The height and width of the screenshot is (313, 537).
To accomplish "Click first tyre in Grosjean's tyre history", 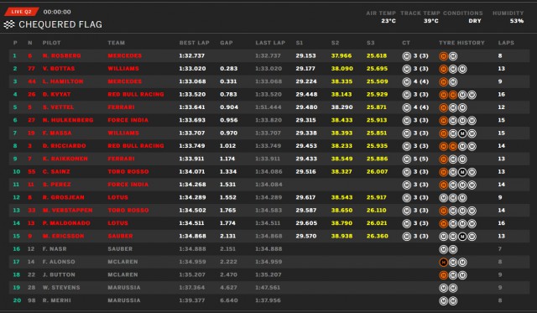I will 444,198.
